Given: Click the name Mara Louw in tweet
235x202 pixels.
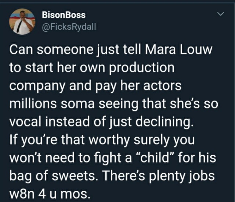Looking at the screenshot, I should pyautogui.click(x=178, y=50).
